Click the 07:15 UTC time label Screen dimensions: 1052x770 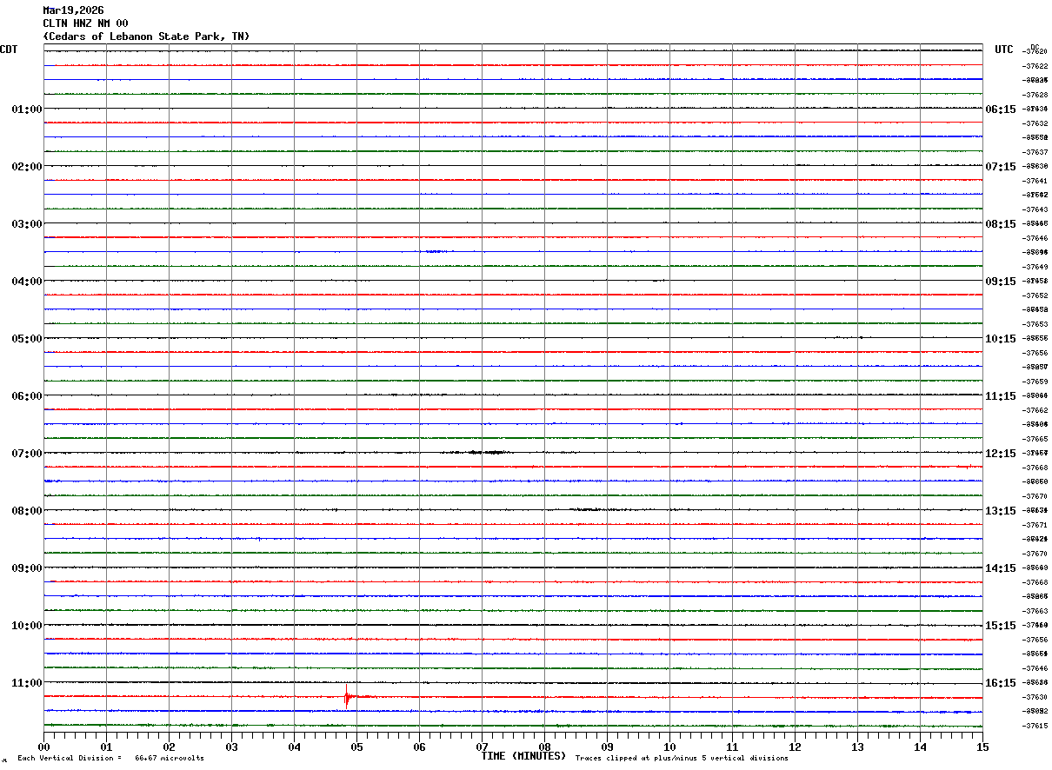point(1000,167)
